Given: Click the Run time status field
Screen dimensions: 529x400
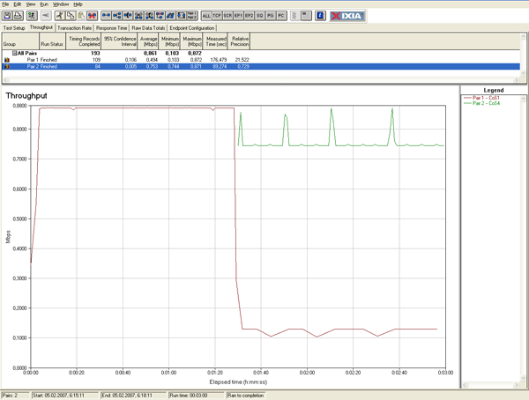Looking at the screenshot, I should click(x=197, y=396).
